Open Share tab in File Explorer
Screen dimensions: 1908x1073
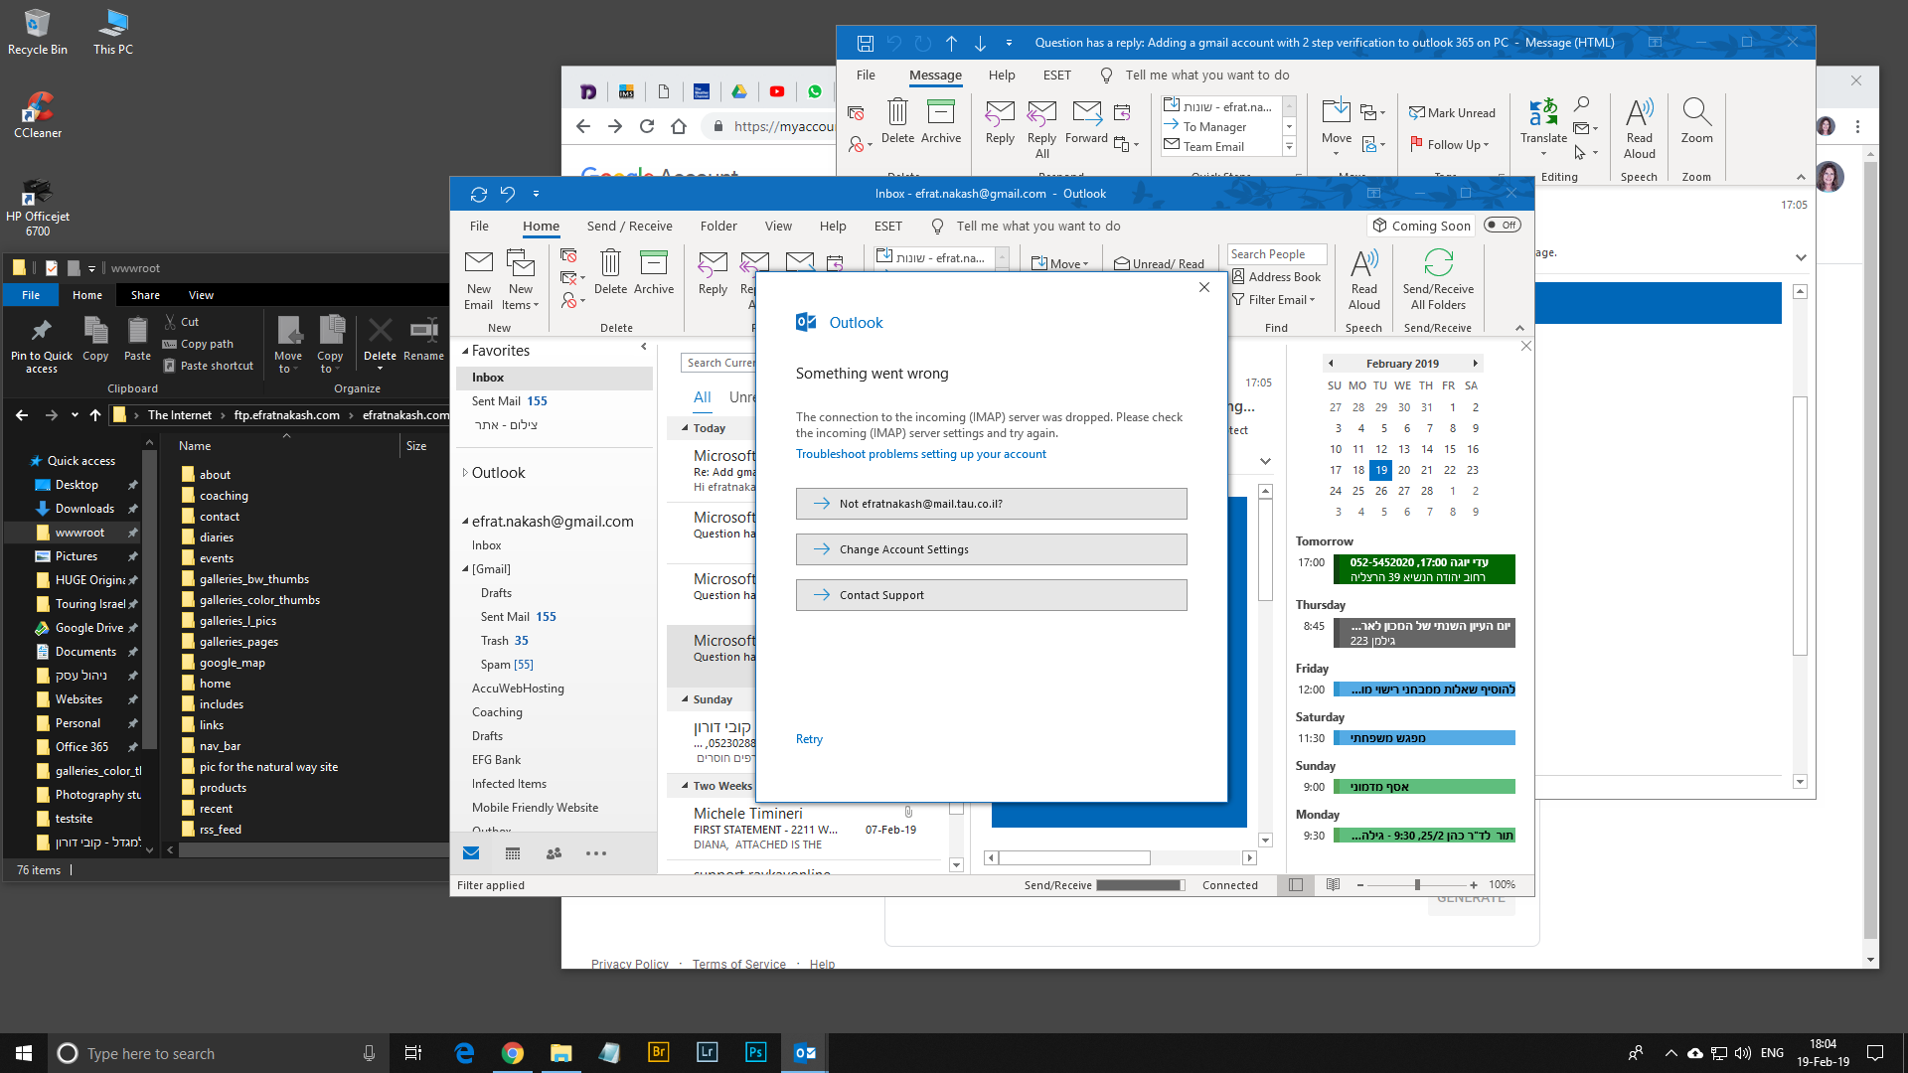145,295
